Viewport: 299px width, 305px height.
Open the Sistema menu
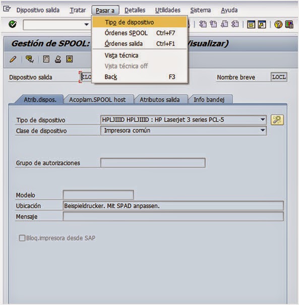pos(200,10)
